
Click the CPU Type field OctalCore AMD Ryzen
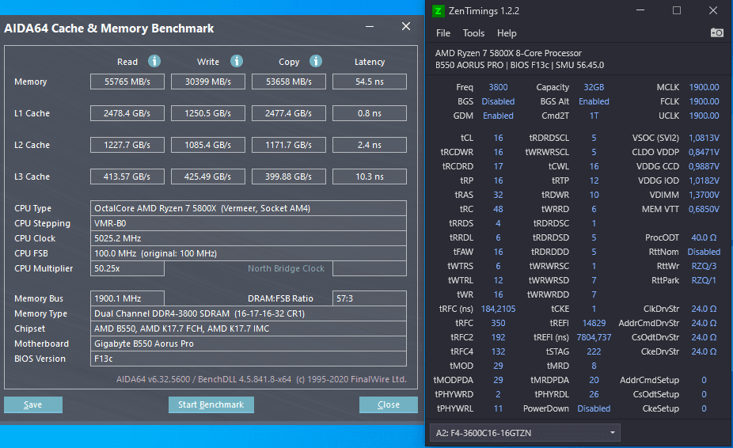click(x=249, y=208)
